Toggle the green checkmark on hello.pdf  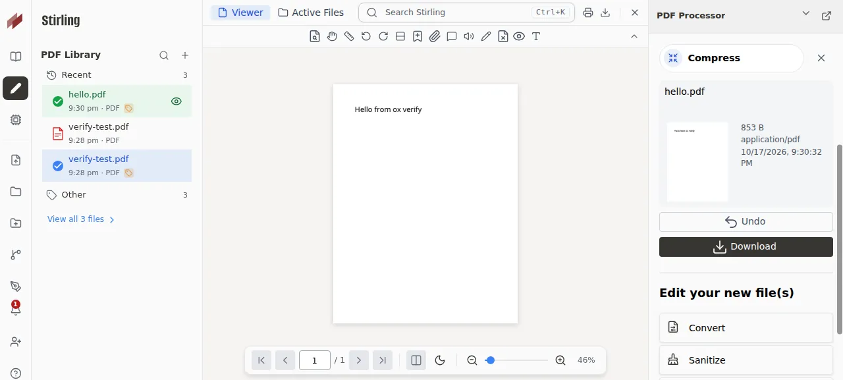[58, 101]
